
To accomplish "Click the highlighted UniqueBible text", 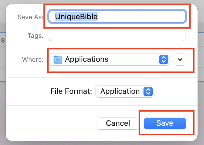I will point(76,17).
